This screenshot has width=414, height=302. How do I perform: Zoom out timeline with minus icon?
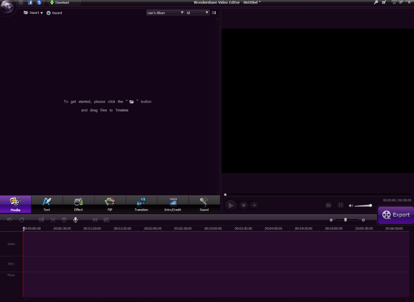tap(331, 220)
